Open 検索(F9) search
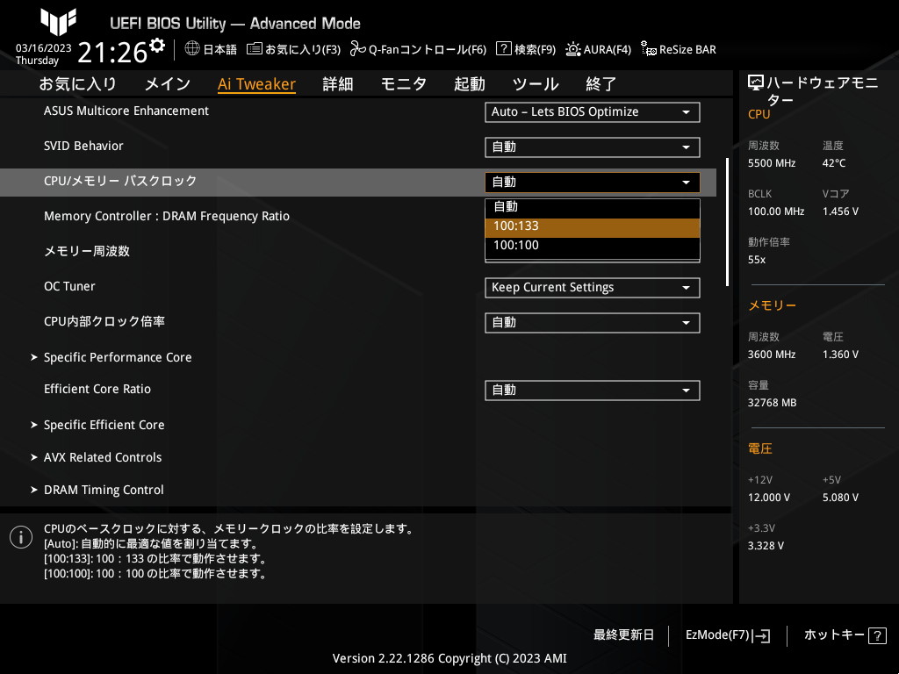 point(526,49)
